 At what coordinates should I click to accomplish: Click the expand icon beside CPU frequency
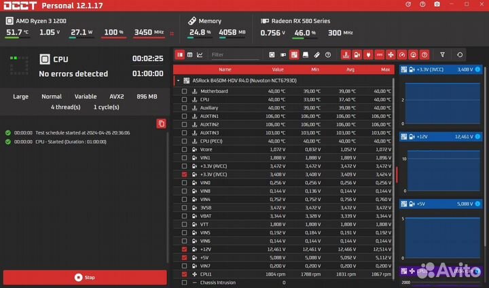(x=172, y=33)
